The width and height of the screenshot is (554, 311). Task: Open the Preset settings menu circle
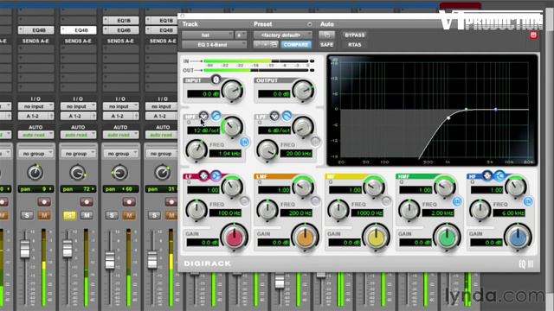(310, 24)
